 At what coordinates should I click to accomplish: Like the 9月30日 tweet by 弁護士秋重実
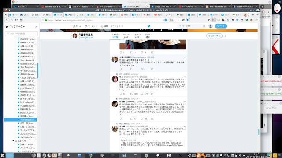142,69
